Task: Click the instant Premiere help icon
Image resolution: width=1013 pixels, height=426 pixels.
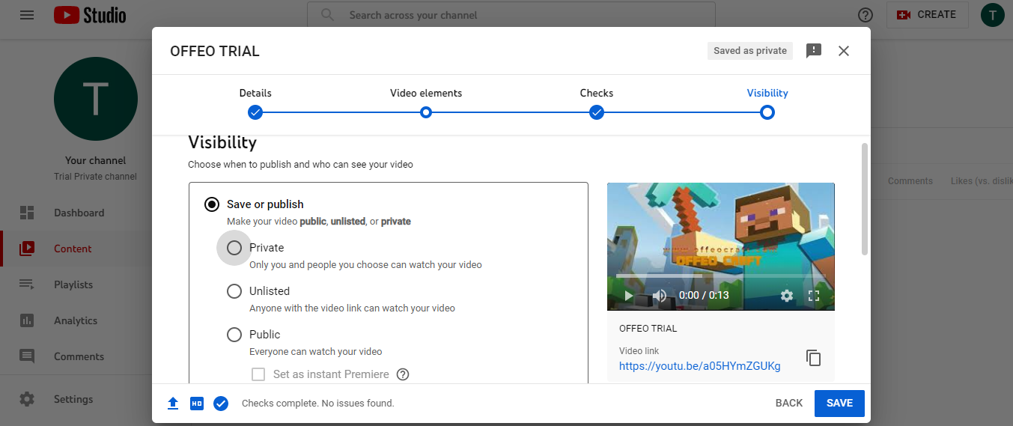Action: coord(403,374)
